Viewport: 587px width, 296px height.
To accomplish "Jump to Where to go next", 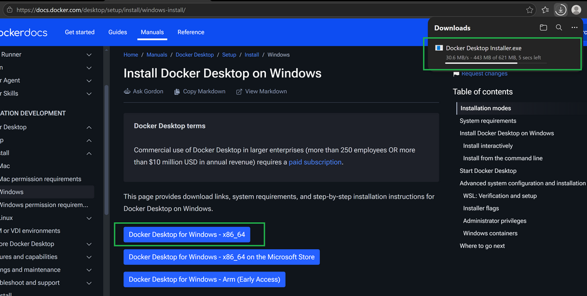I will pyautogui.click(x=482, y=246).
